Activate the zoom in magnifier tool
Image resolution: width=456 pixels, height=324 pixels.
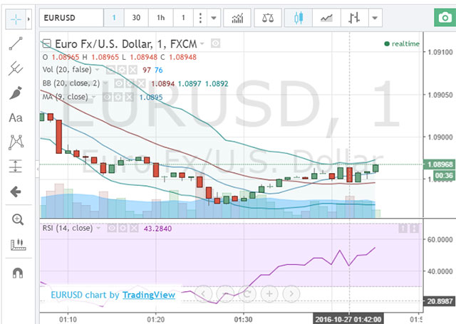click(17, 220)
